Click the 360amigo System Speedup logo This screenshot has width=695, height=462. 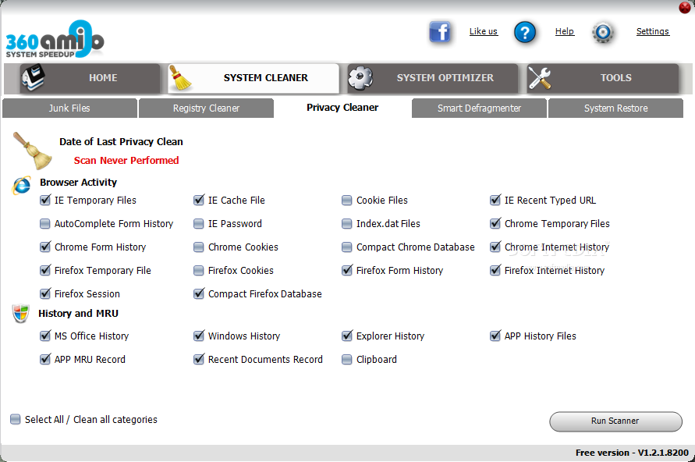(55, 39)
